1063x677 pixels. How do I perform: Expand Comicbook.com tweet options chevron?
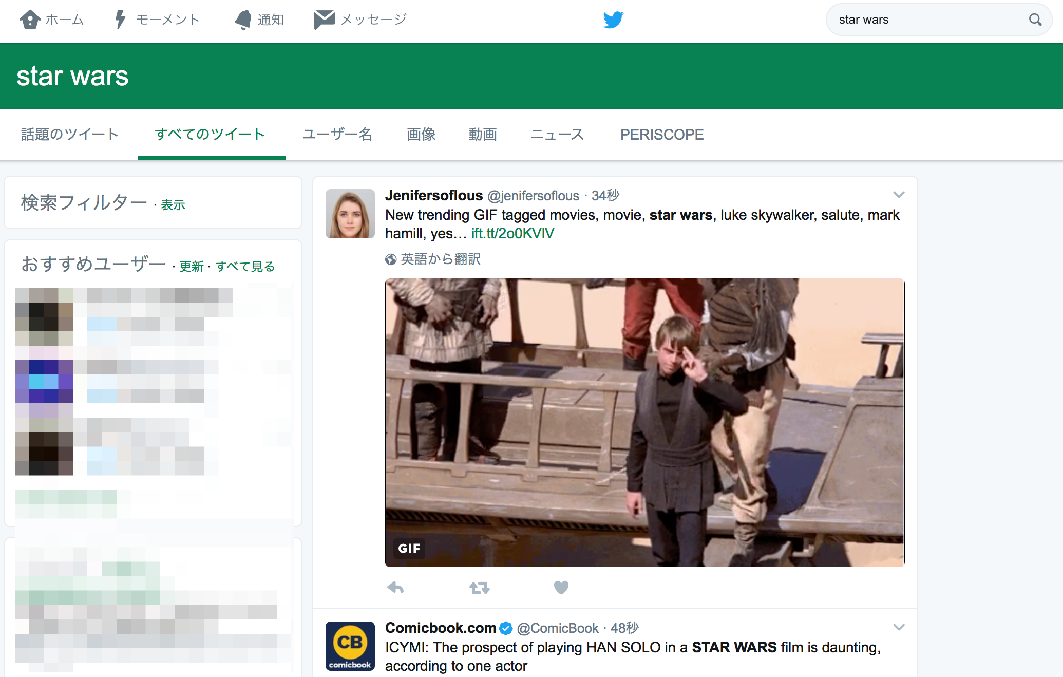899,627
